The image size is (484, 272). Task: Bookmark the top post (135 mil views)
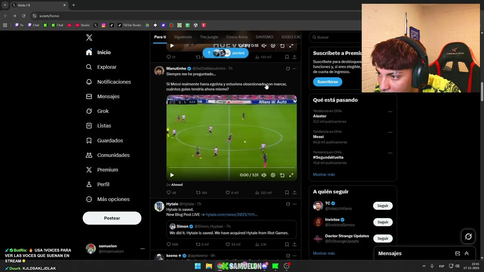coord(287,57)
